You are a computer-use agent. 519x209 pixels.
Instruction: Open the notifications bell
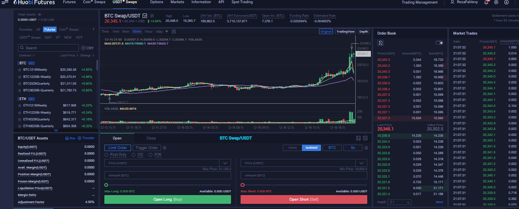coord(486,2)
